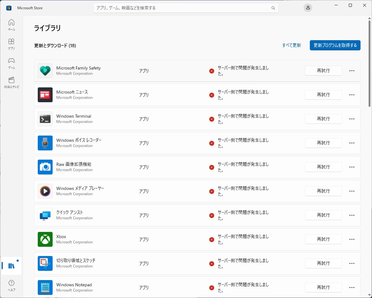Open more options for Microsoft Family Safety
Image resolution: width=372 pixels, height=298 pixels.
tap(352, 71)
